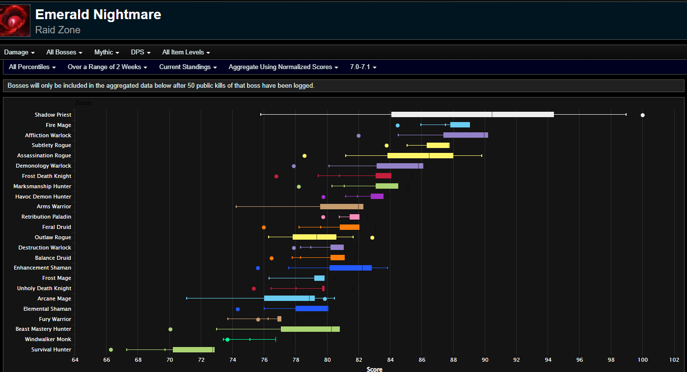Image resolution: width=687 pixels, height=372 pixels.
Task: Click the Shadow Priest white box bar
Action: [x=472, y=115]
